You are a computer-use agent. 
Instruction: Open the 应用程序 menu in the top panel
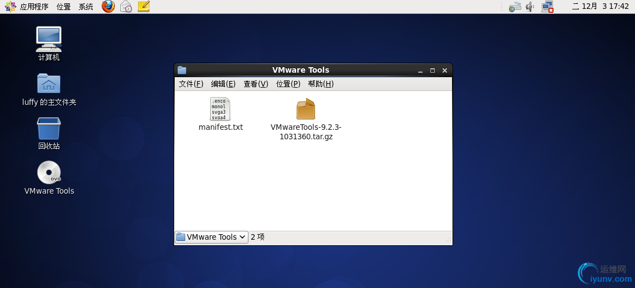pyautogui.click(x=27, y=7)
